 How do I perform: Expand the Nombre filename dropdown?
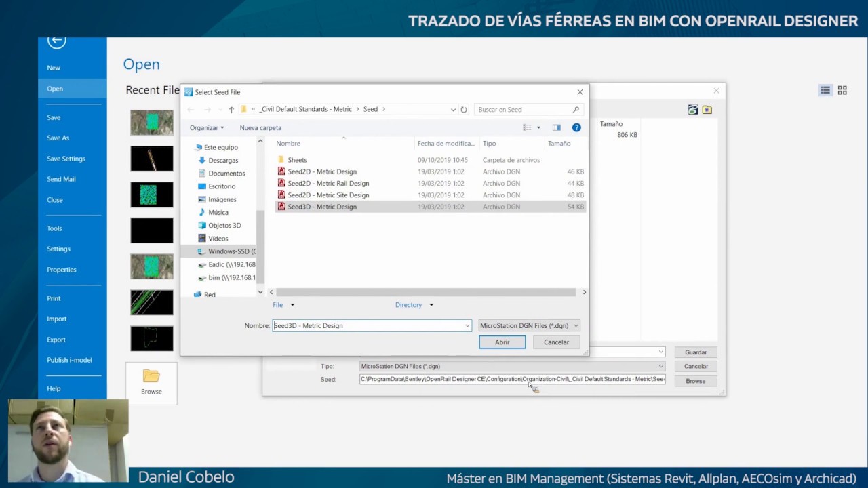467,326
